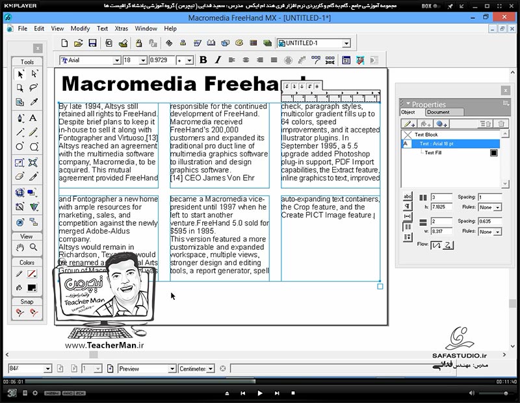Image resolution: width=520 pixels, height=403 pixels.
Task: Open the Xtras menu
Action: [121, 29]
